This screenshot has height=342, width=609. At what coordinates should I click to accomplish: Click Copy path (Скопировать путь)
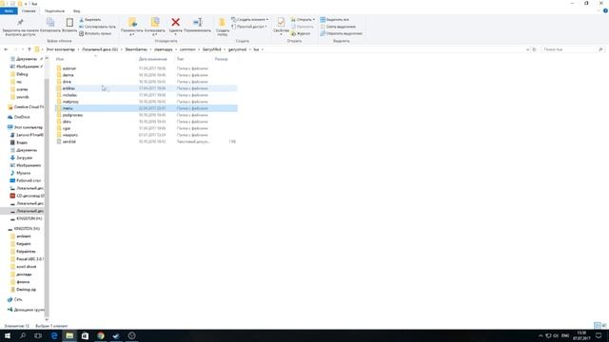point(97,27)
